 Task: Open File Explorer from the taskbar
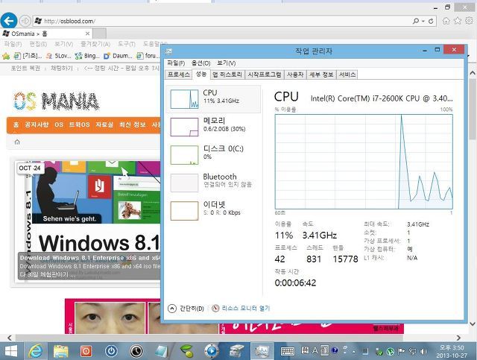tap(61, 352)
